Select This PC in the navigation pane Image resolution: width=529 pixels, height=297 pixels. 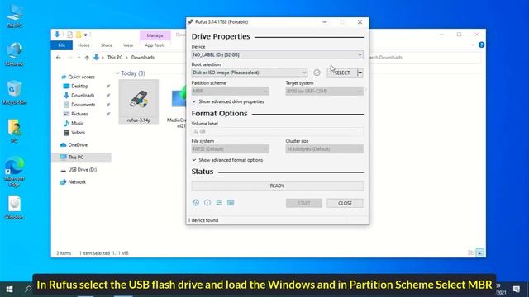[x=82, y=158]
